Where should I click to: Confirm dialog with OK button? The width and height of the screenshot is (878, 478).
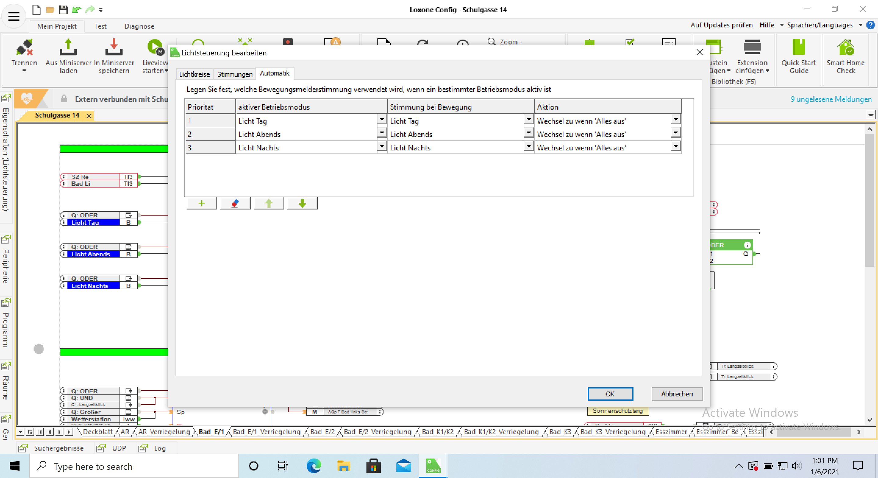pos(610,394)
